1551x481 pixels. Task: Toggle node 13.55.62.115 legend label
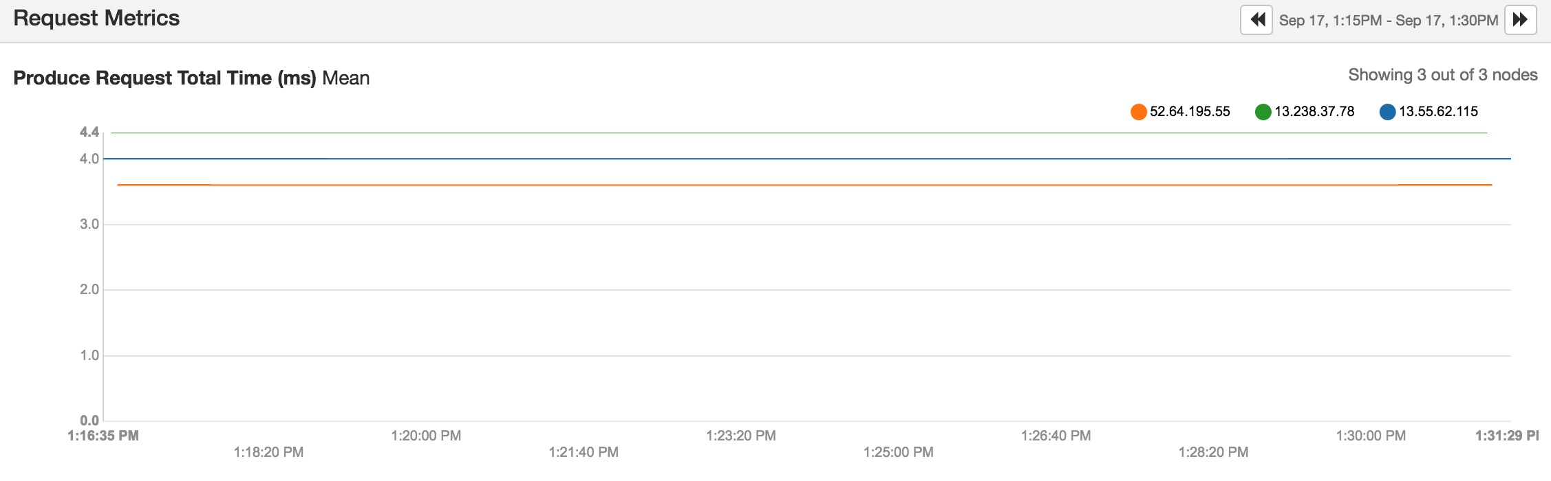click(x=1438, y=111)
